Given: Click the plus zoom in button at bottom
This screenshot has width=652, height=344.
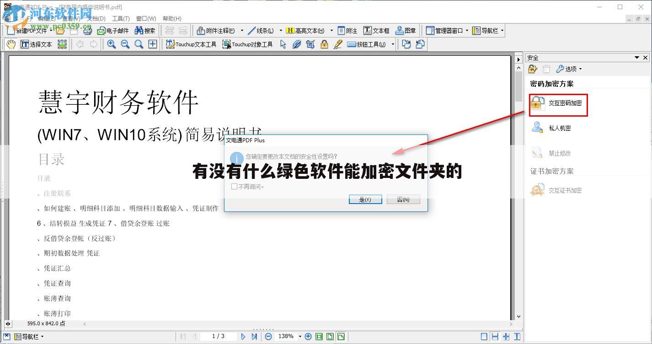Looking at the screenshot, I should pos(308,336).
